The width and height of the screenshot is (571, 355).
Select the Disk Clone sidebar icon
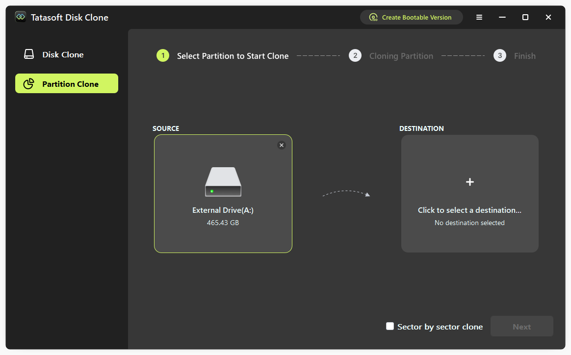click(x=29, y=54)
